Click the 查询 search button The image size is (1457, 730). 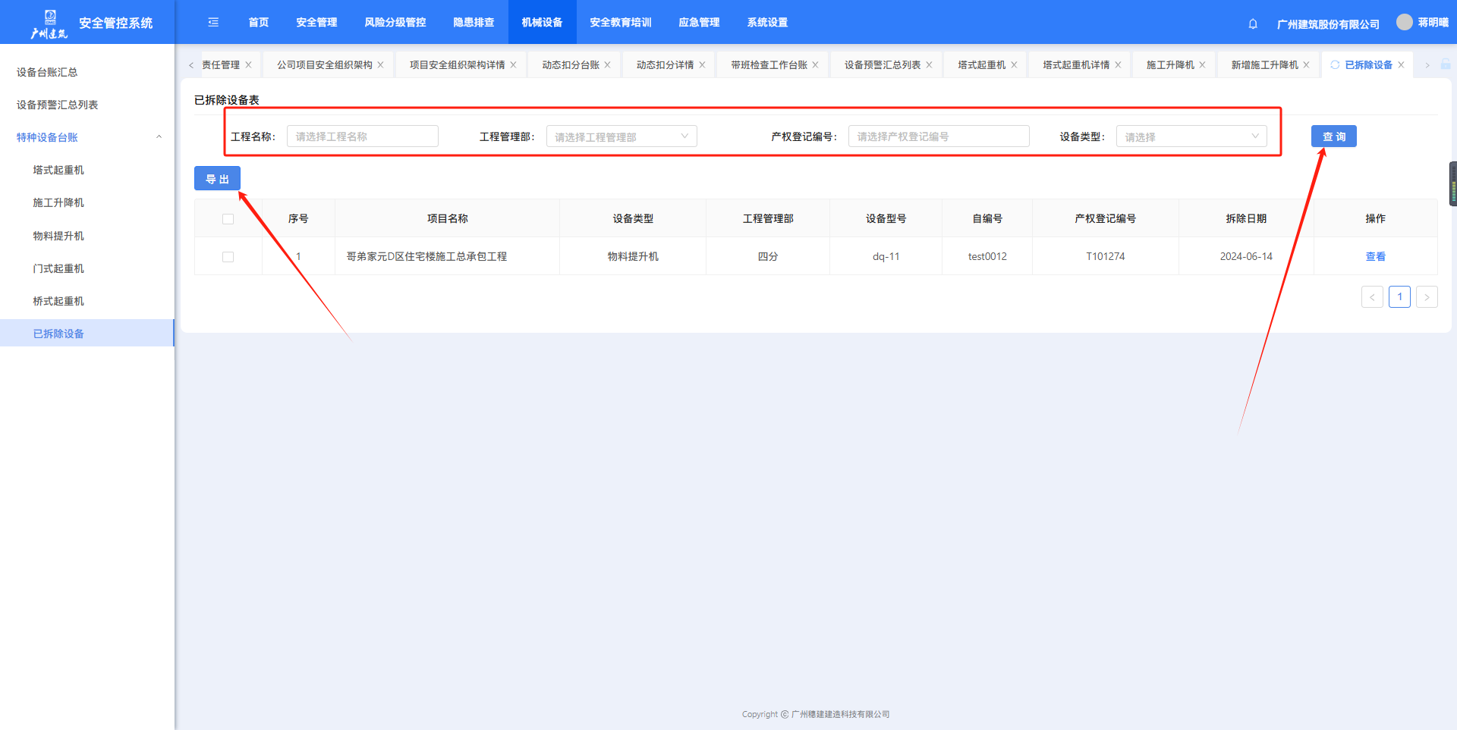coord(1333,136)
